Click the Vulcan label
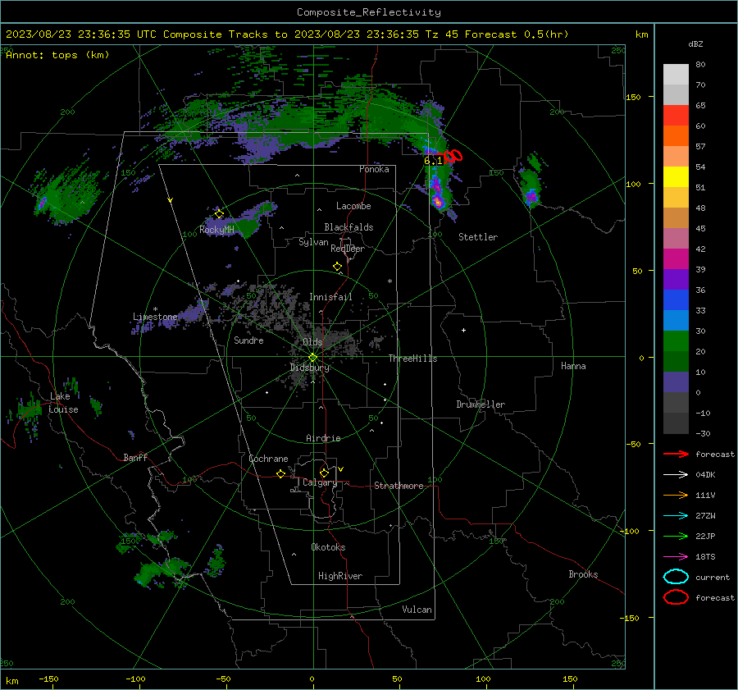 (x=417, y=610)
